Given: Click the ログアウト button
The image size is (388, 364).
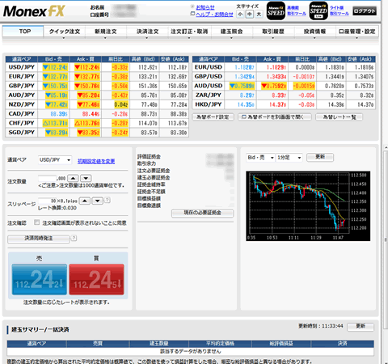Looking at the screenshot, I should tap(365, 11).
